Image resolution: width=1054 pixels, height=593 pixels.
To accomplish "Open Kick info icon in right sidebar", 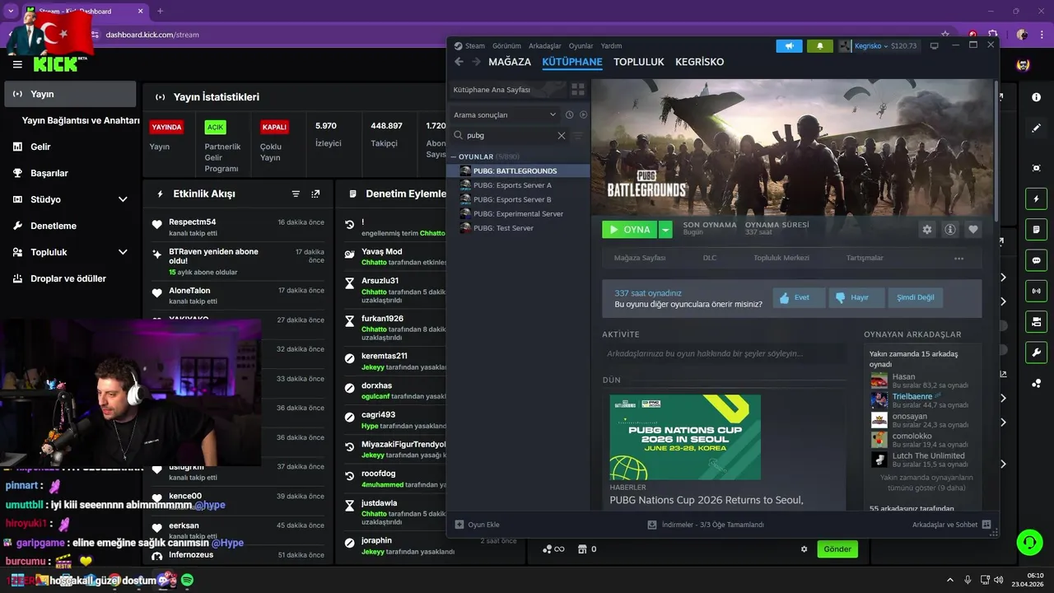I will coord(1036,97).
